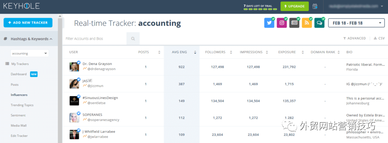
Task: Download the CSV export
Action: tap(379, 38)
